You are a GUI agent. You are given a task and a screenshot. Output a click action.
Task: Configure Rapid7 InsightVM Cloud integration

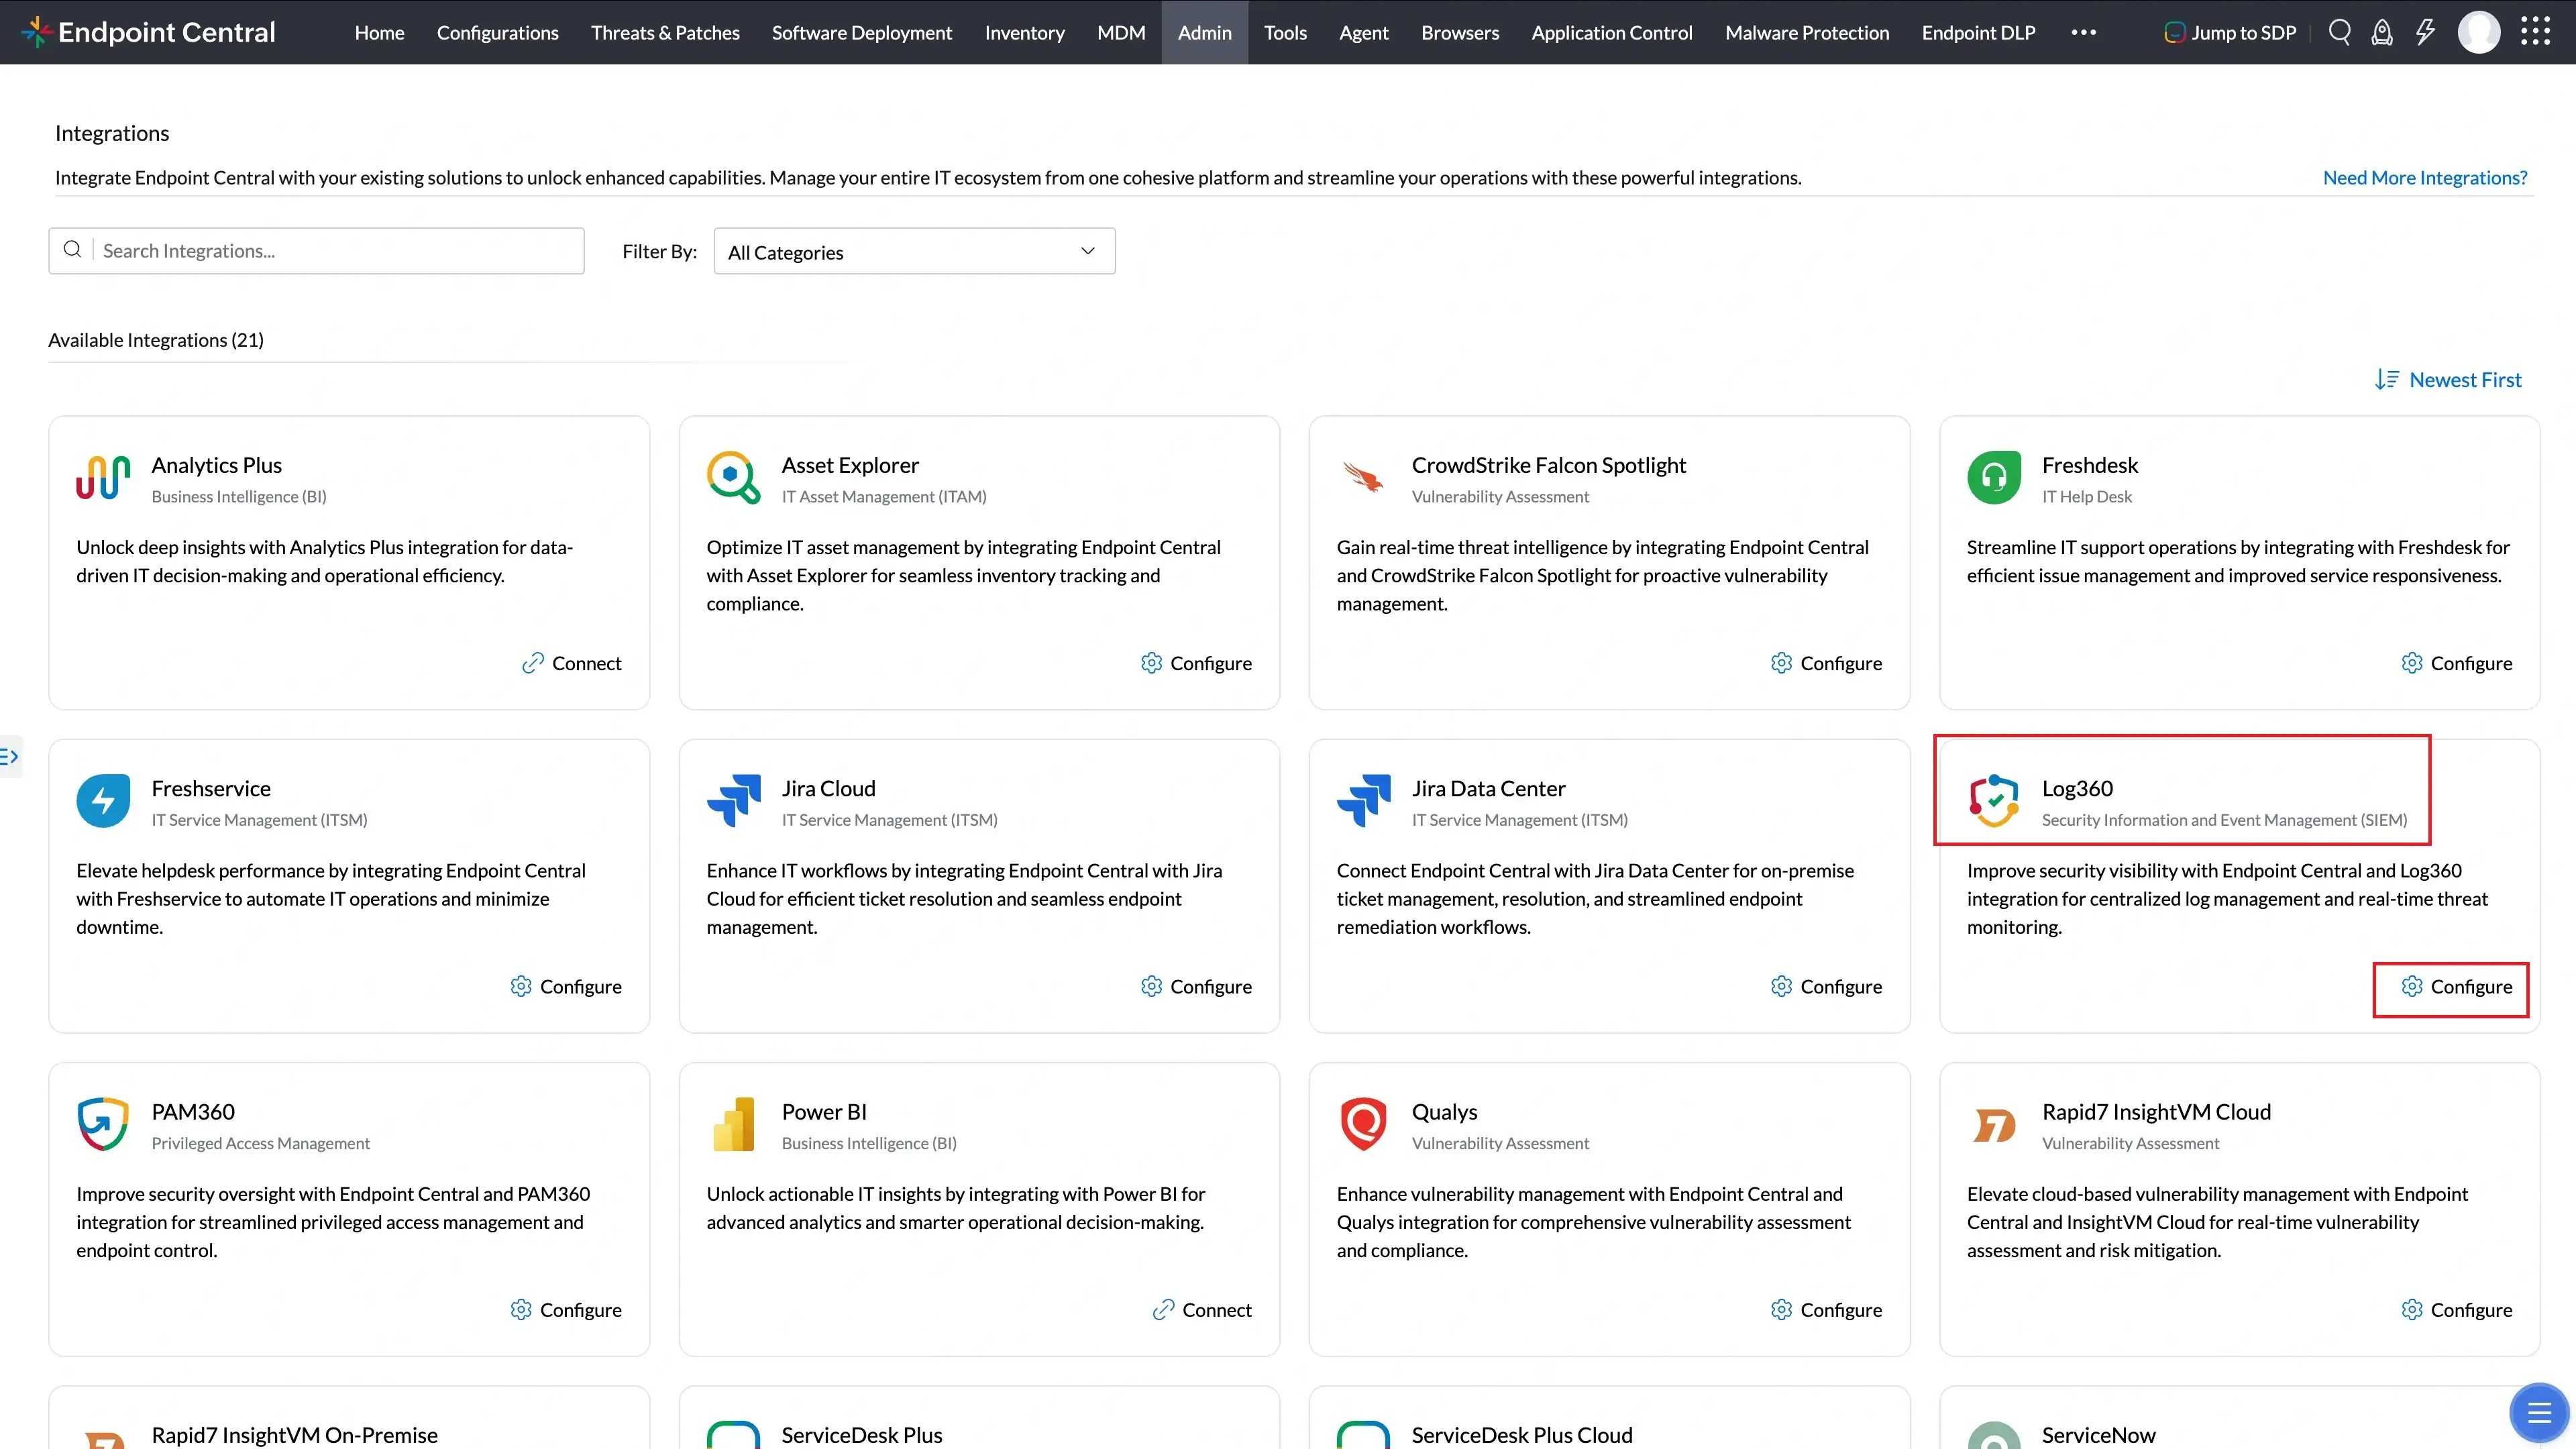(2456, 1309)
